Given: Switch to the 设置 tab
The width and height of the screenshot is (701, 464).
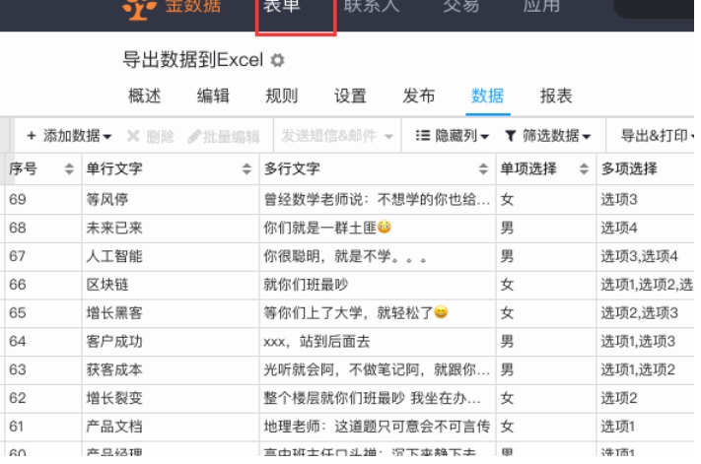Looking at the screenshot, I should 351,96.
